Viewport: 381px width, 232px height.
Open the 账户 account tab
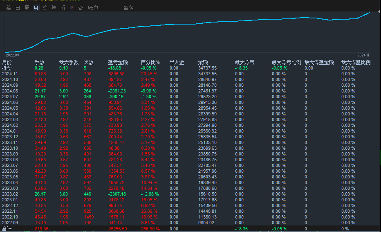(x=93, y=8)
